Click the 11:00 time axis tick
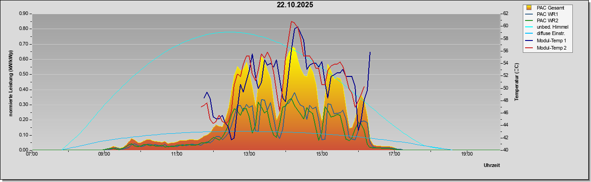This screenshot has width=591, height=182. (177, 154)
